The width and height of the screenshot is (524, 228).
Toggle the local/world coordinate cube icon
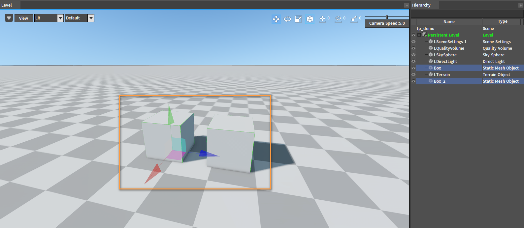(310, 19)
